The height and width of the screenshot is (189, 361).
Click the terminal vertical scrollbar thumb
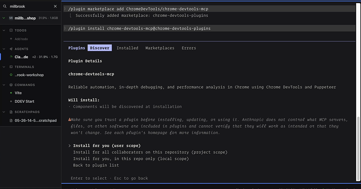(x=358, y=148)
